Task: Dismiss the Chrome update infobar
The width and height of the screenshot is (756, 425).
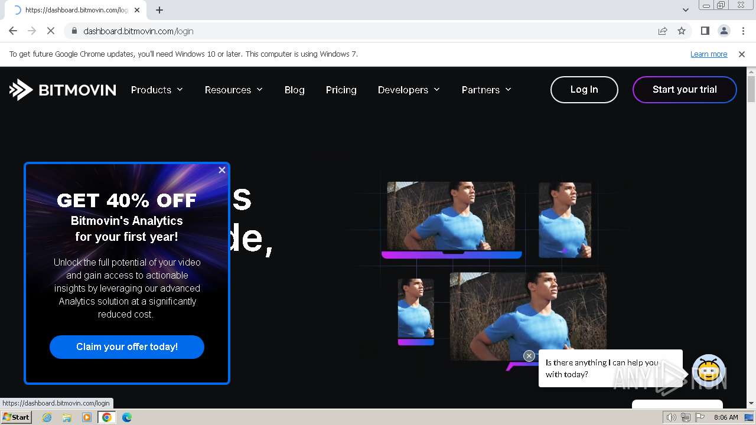Action: point(742,54)
